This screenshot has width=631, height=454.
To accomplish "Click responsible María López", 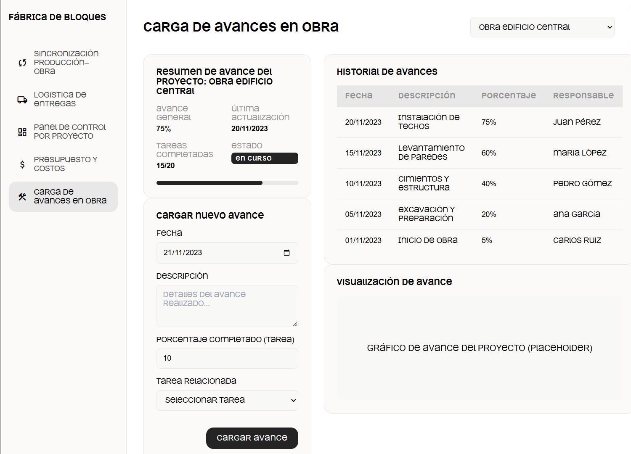I will (580, 153).
